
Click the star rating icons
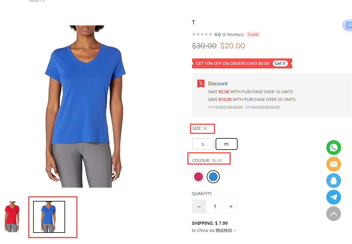tap(202, 34)
